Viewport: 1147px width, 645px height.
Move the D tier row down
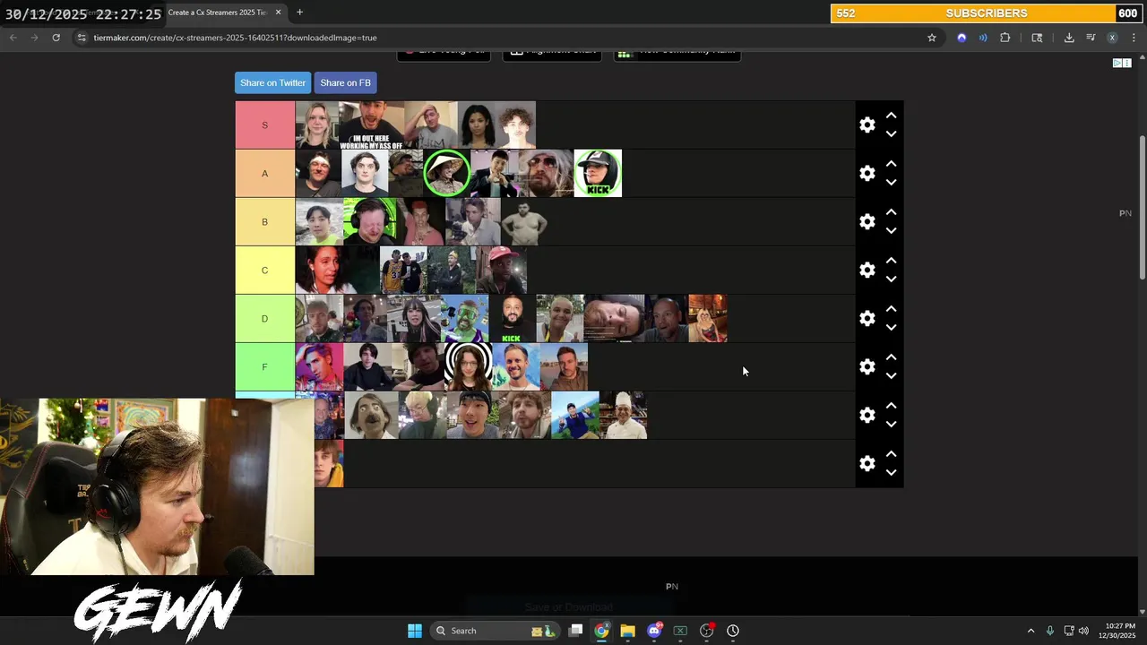pos(891,328)
